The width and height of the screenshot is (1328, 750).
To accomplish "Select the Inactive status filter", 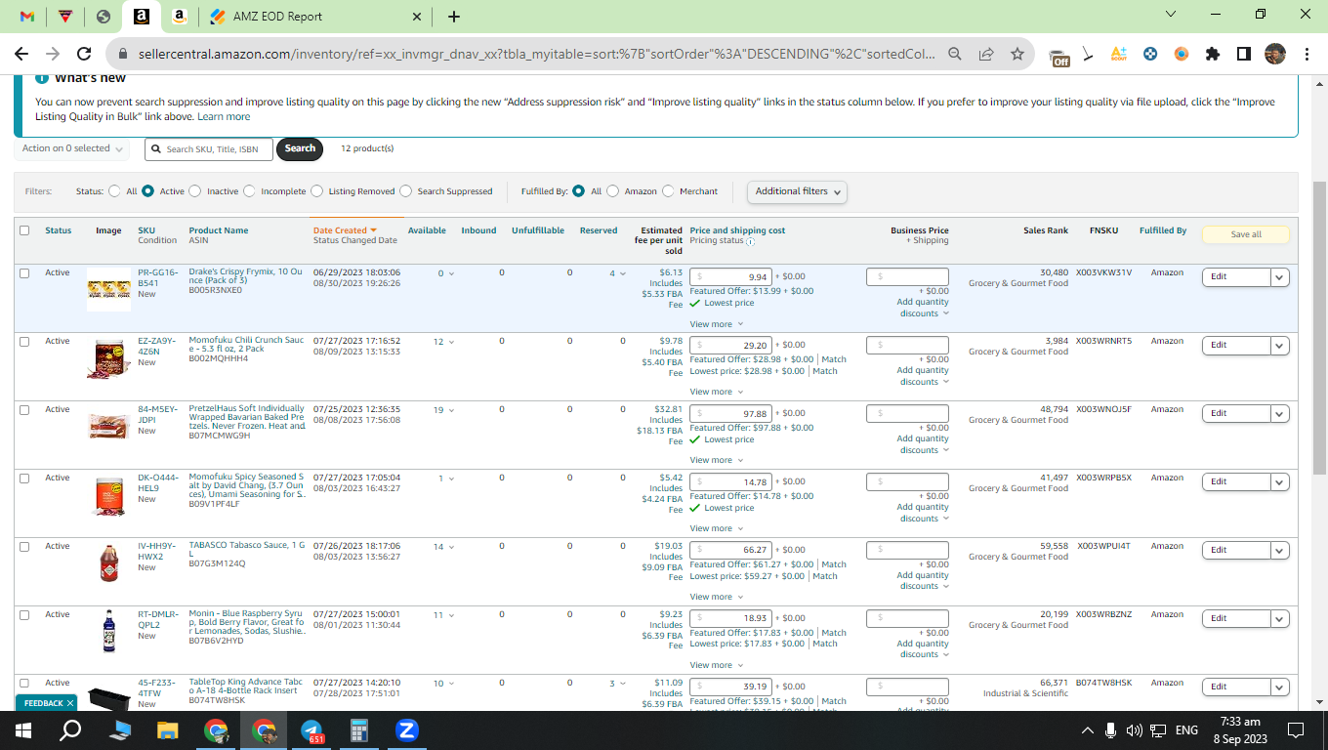I will coord(195,191).
